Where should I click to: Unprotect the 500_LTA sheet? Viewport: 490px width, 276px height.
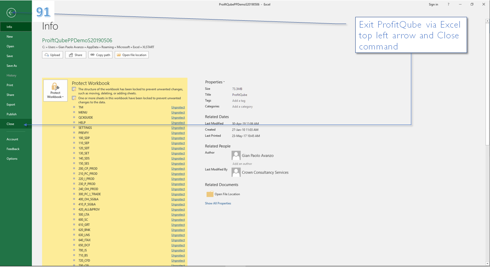coord(178,215)
